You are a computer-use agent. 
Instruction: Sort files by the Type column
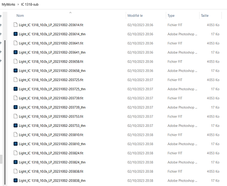coord(171,16)
